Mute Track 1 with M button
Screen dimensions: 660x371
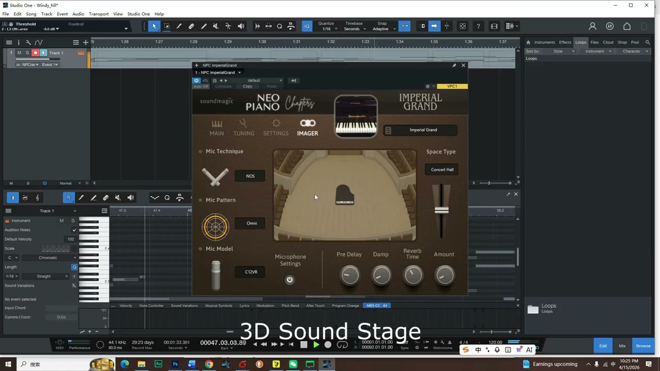click(19, 53)
